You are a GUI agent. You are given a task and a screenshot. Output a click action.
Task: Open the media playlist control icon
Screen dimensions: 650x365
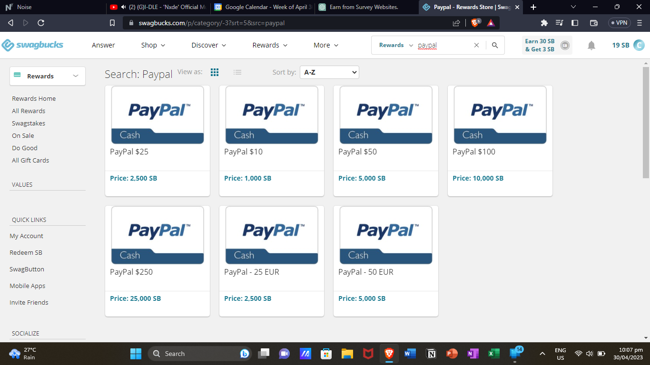click(x=560, y=23)
